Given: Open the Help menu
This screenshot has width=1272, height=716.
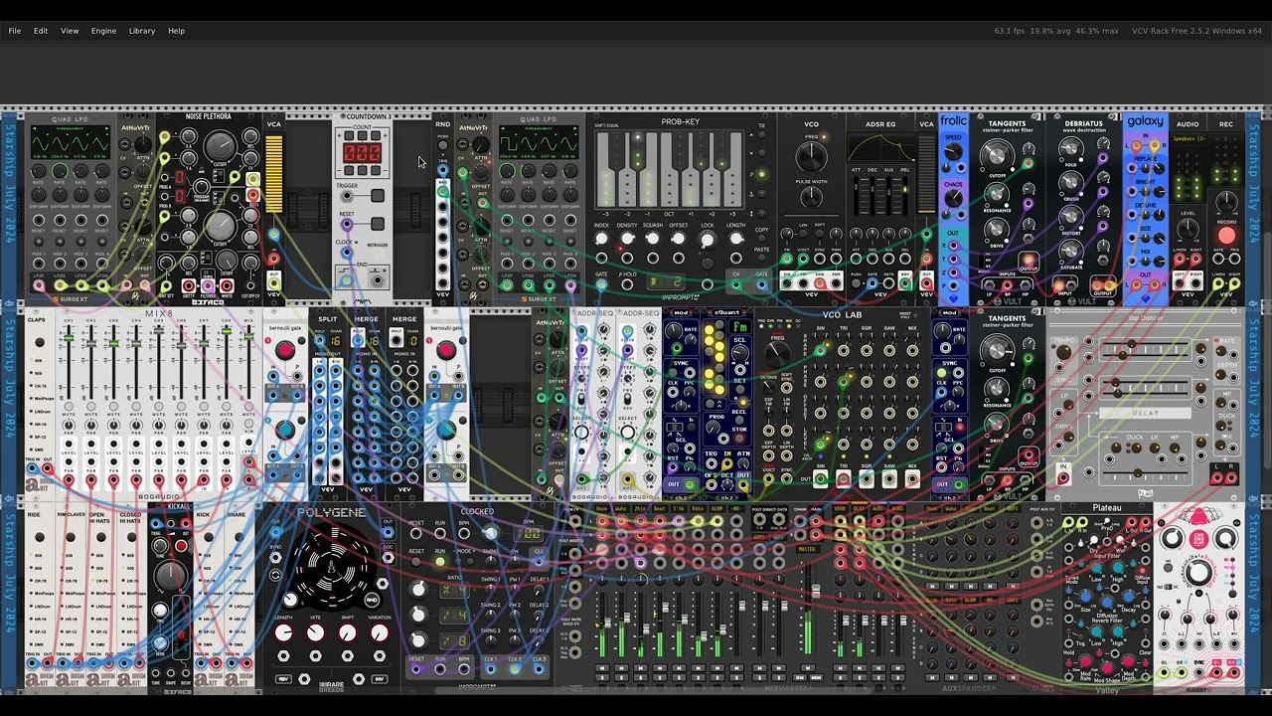Looking at the screenshot, I should click(176, 31).
